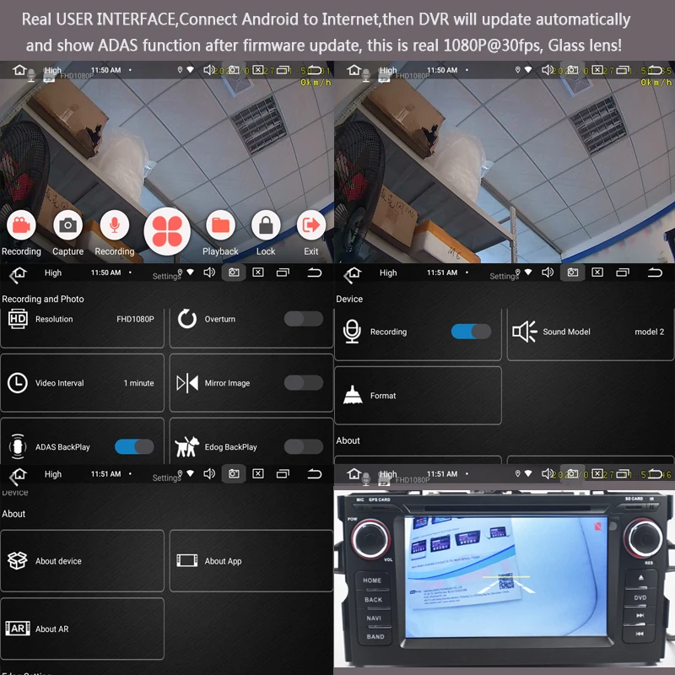The height and width of the screenshot is (675, 675).
Task: Click the AR icon beside About AR
Action: 18,629
